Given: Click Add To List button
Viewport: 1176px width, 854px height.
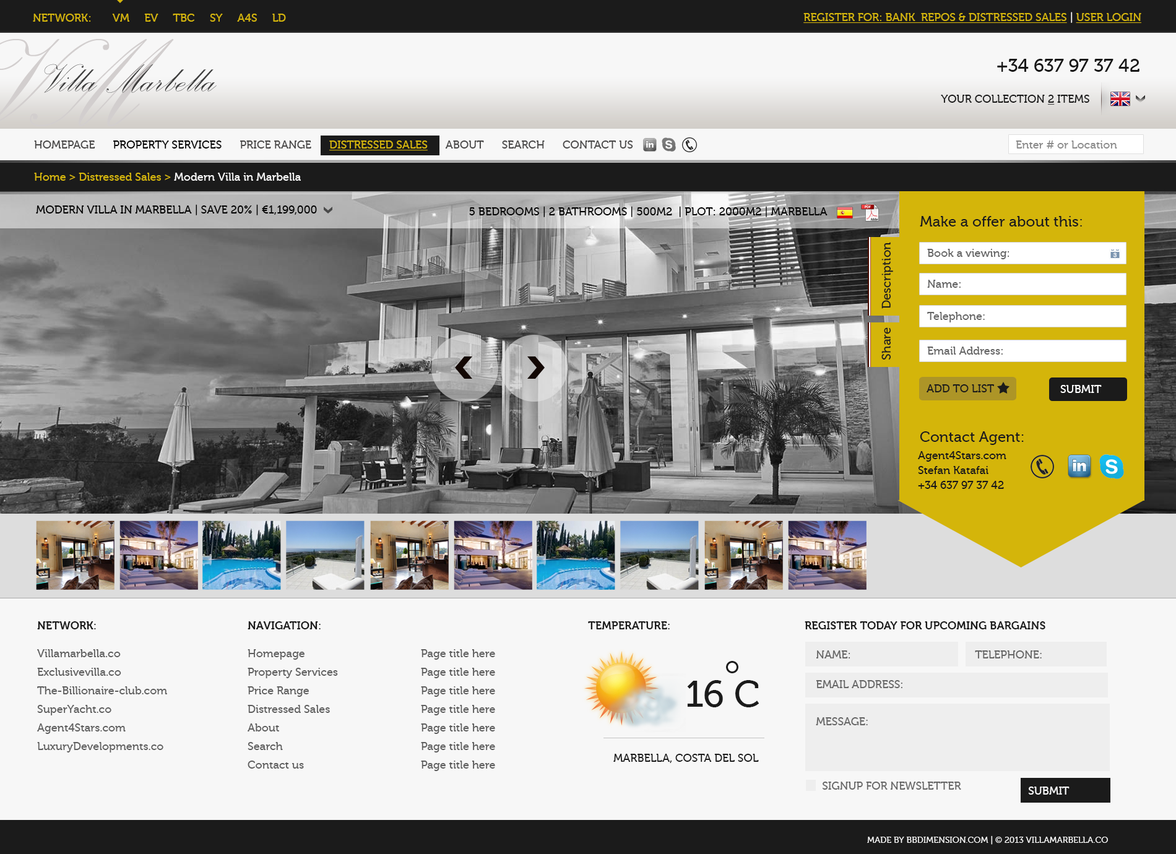Looking at the screenshot, I should [967, 389].
